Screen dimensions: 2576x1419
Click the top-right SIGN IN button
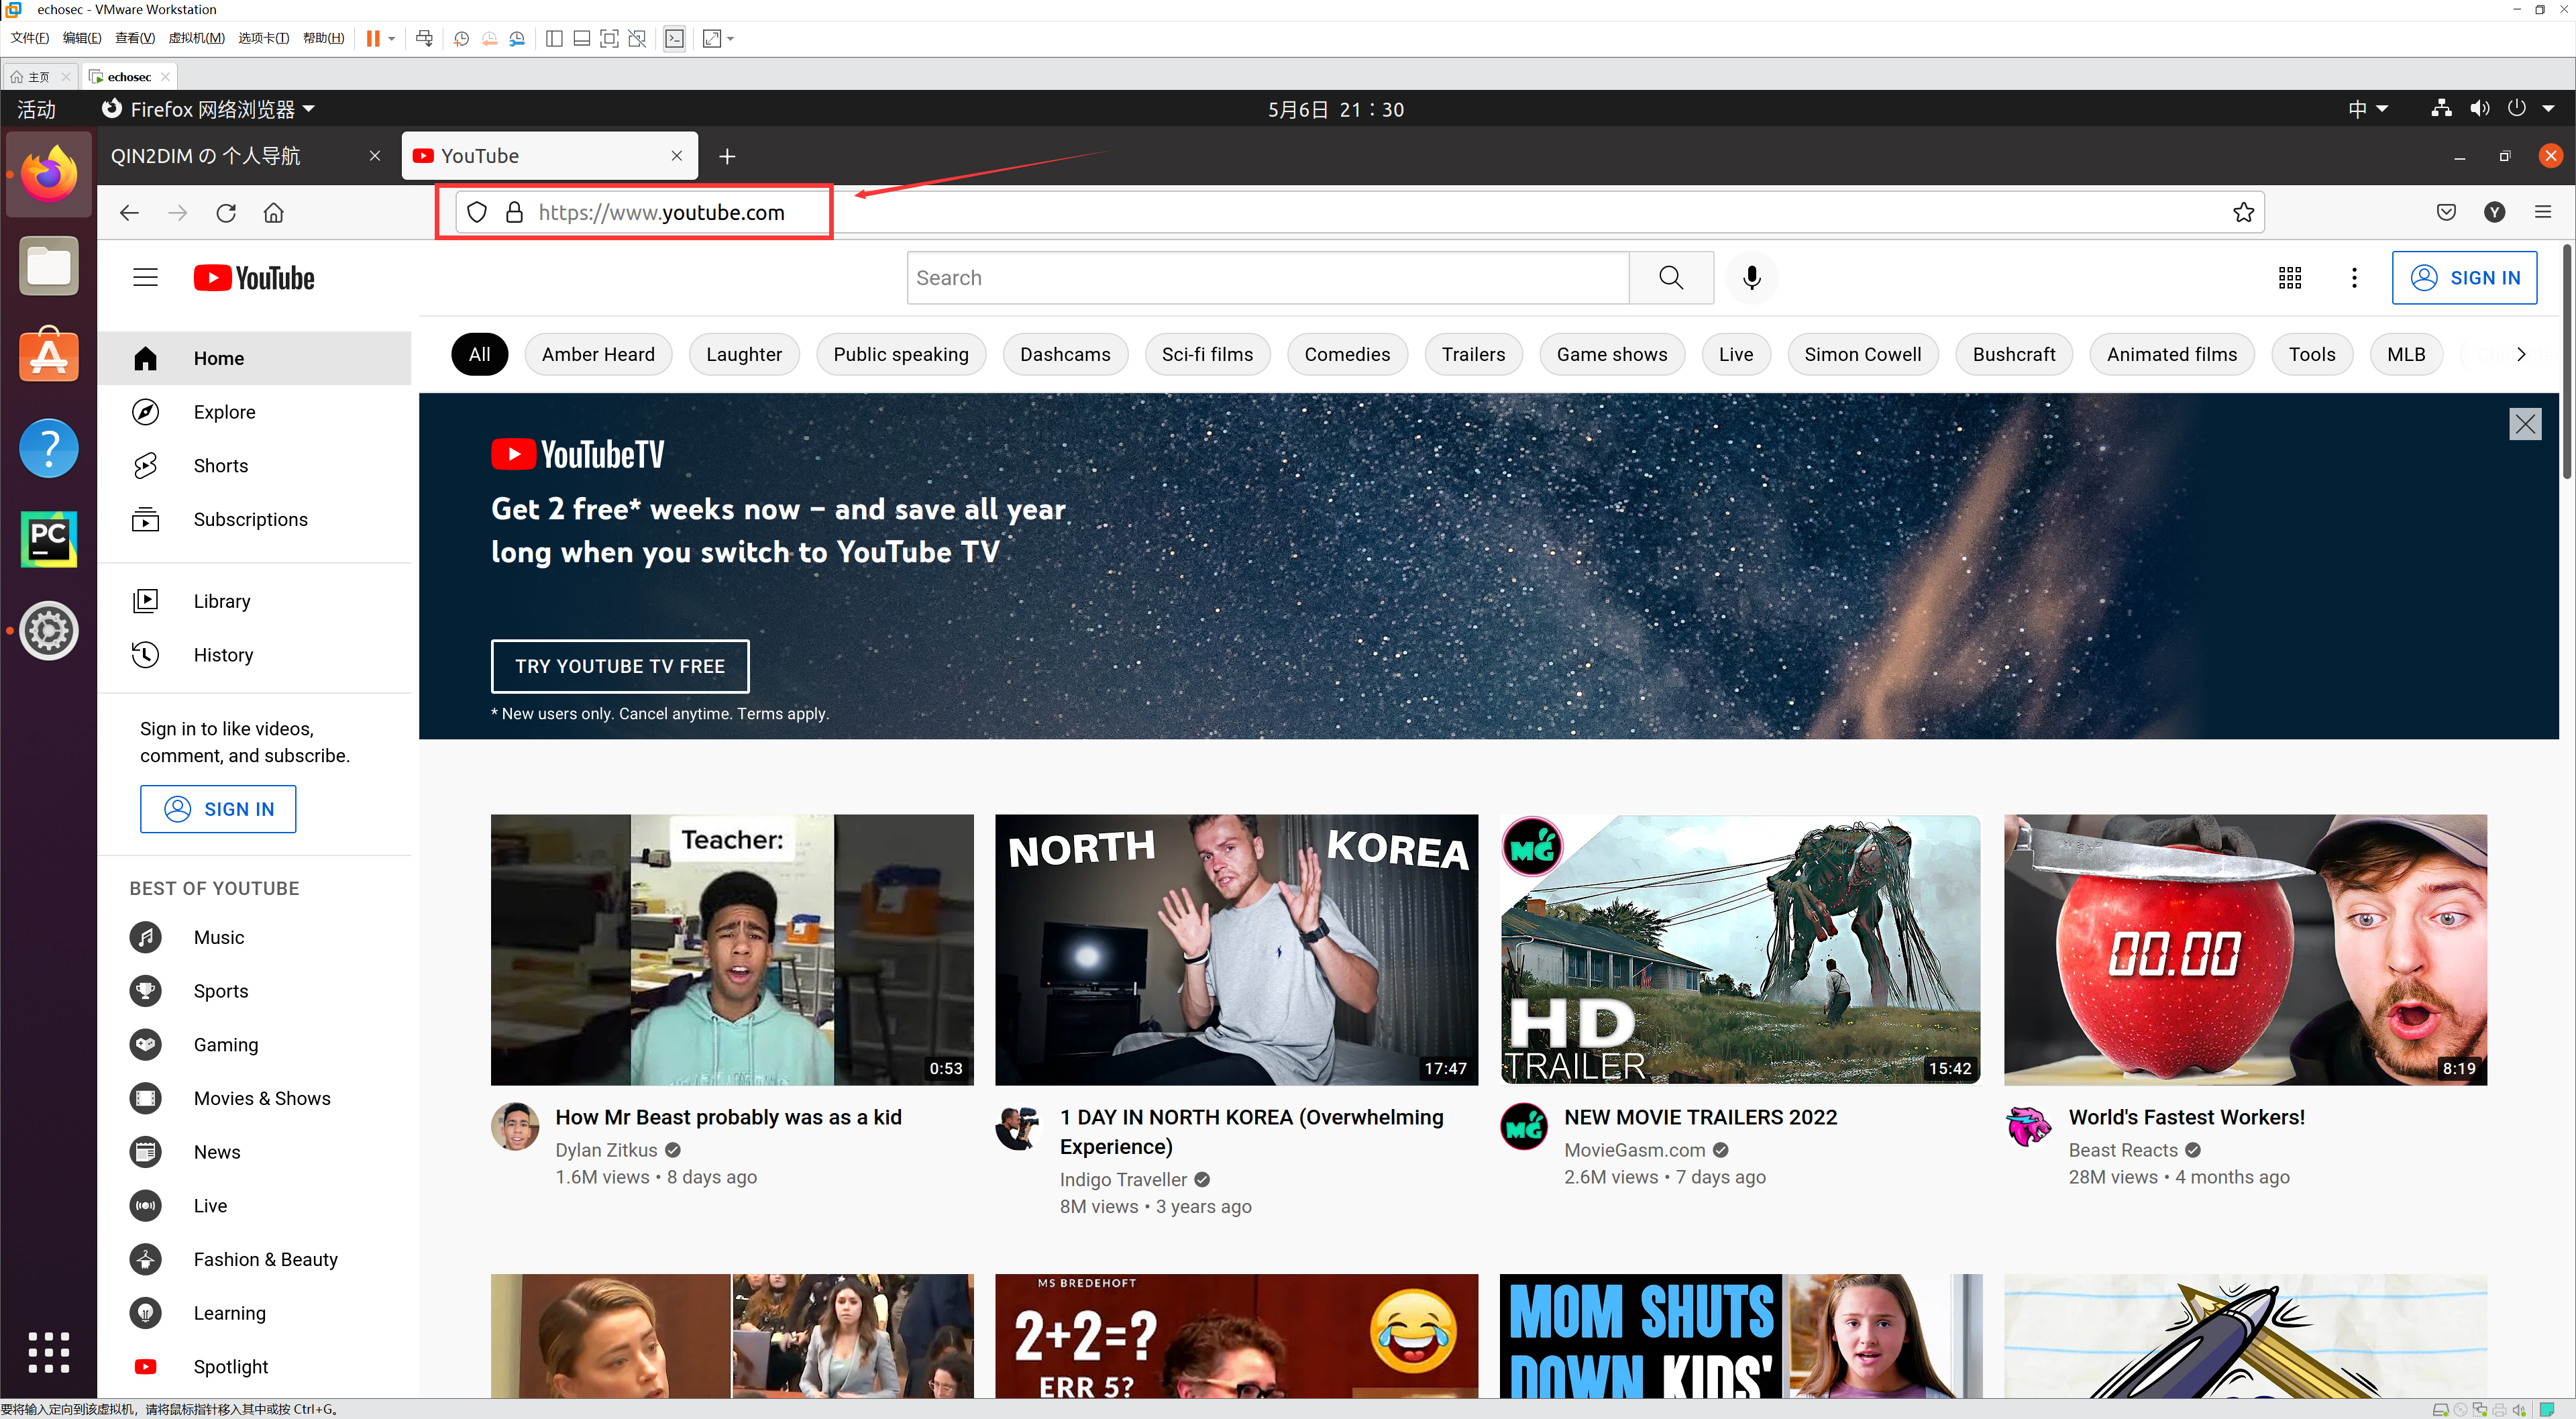(2464, 278)
